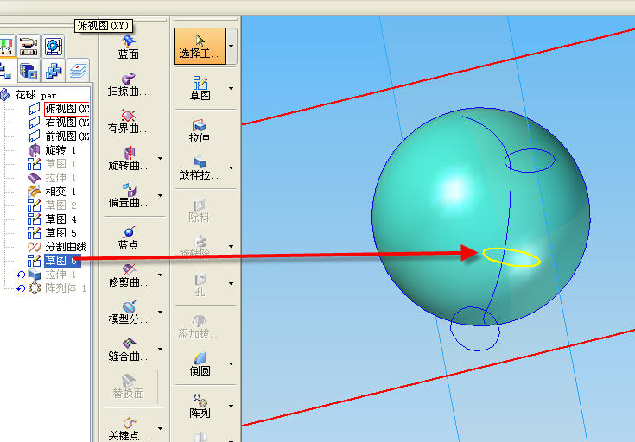The image size is (635, 442).
Task: Select 分割曲线 feature in tree
Action: point(66,247)
